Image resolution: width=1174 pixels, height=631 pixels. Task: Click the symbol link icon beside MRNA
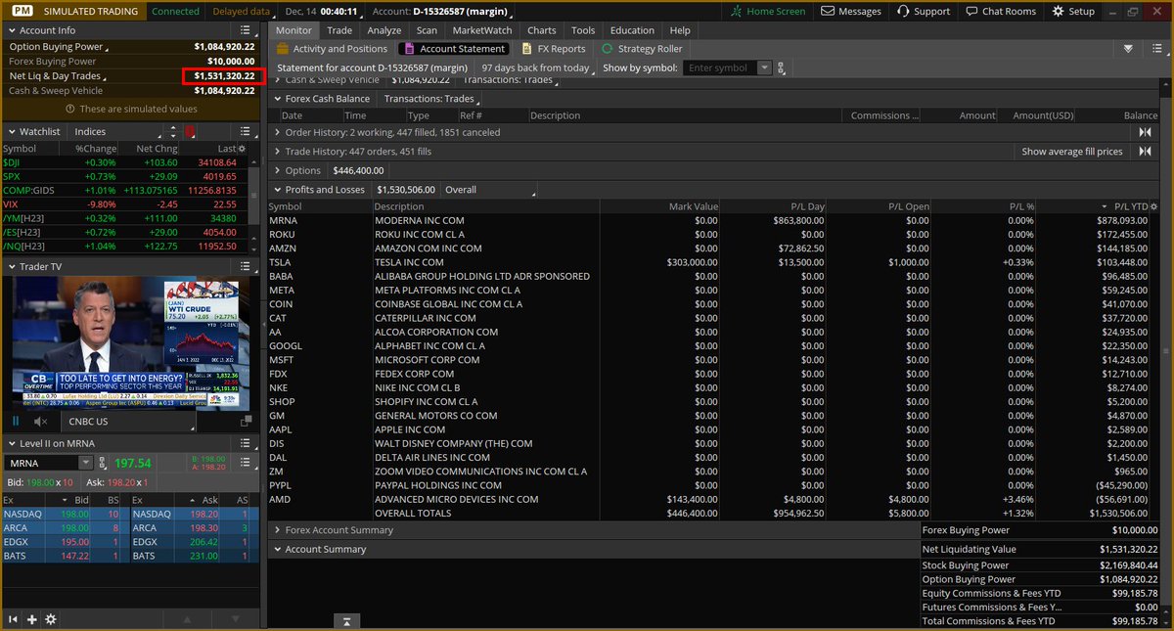coord(103,463)
